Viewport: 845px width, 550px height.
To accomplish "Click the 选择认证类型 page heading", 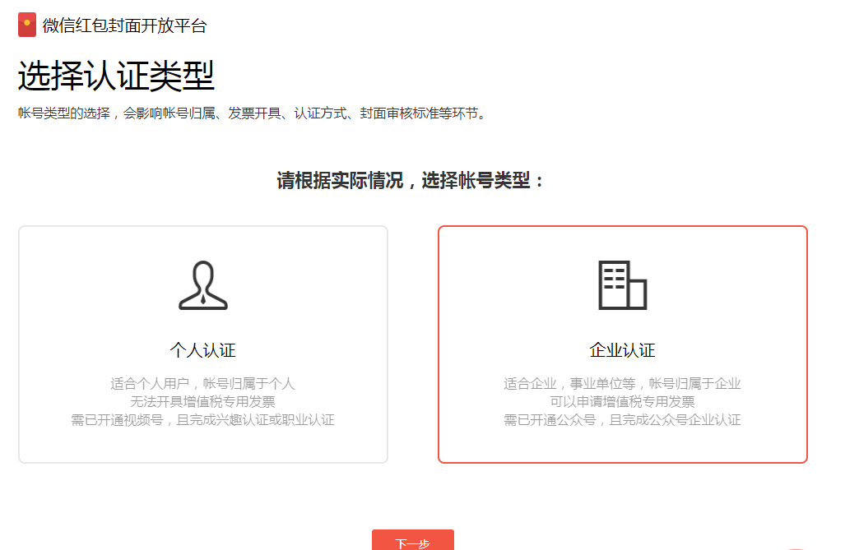I will (116, 76).
